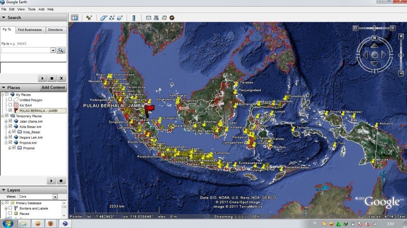Collapse the Places panel triangle
The width and height of the screenshot is (407, 228).
point(4,87)
